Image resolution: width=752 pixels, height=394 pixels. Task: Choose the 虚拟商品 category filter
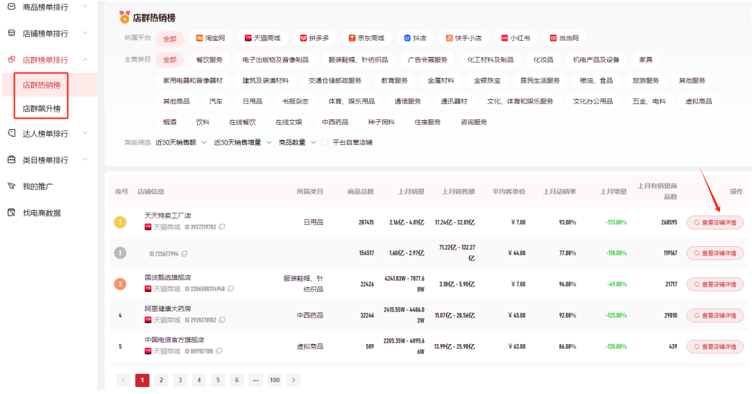coord(699,101)
